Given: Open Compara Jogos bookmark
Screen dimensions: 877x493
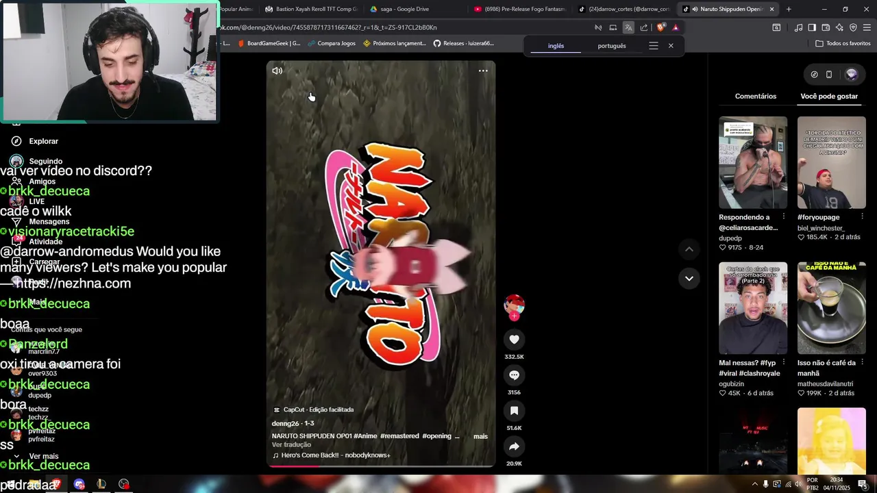Looking at the screenshot, I should pos(332,43).
